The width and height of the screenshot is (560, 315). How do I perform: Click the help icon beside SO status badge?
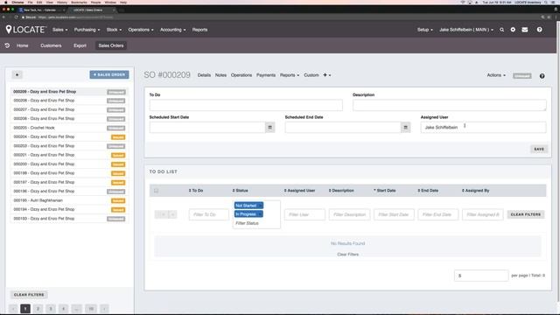pos(542,76)
